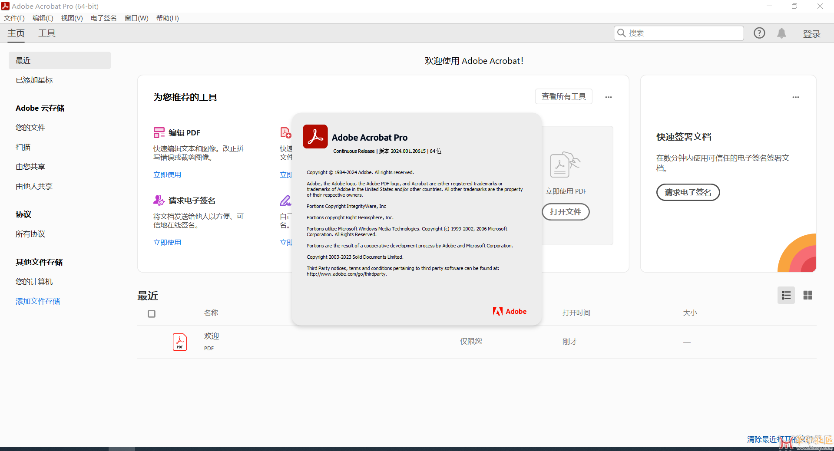Image resolution: width=834 pixels, height=451 pixels.
Task: Switch to the 工具 tab
Action: (x=47, y=33)
